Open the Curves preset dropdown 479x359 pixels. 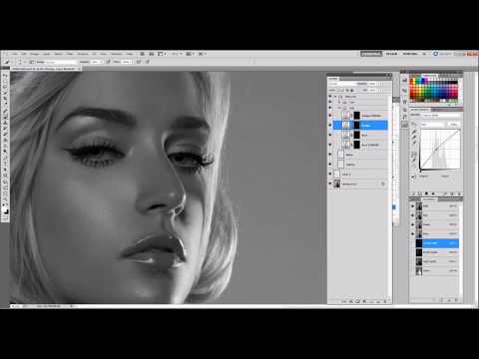click(441, 115)
